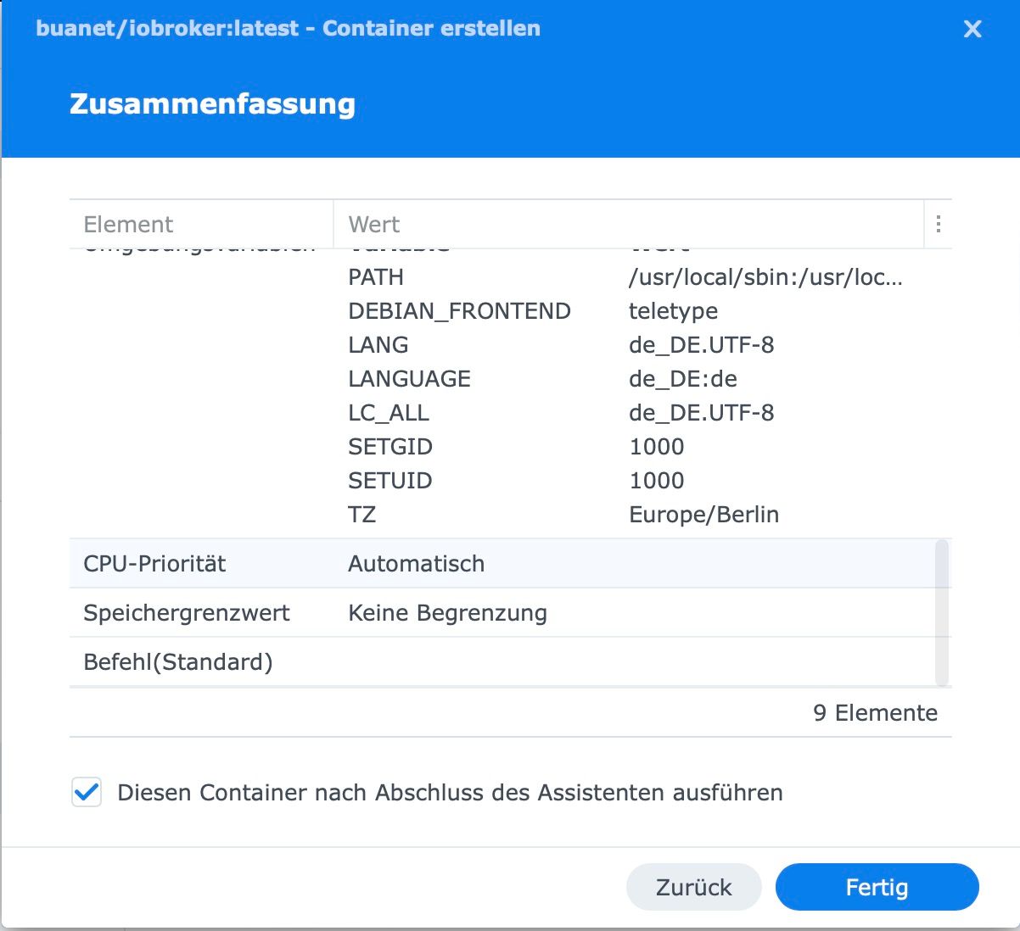Click the PATH environment variable entry
The image size is (1020, 931).
pyautogui.click(x=376, y=277)
